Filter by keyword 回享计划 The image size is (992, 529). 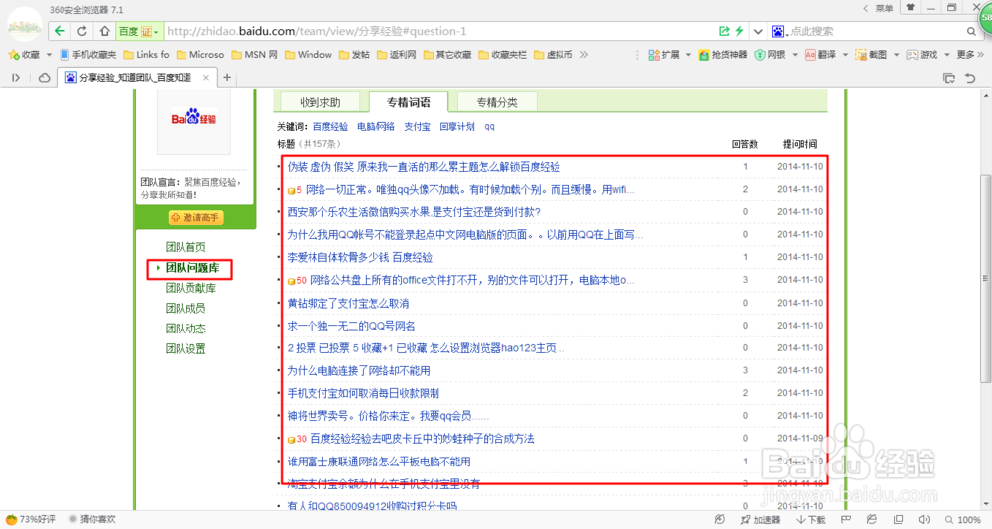456,127
